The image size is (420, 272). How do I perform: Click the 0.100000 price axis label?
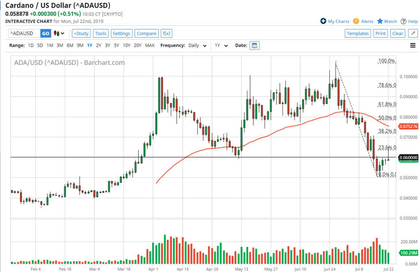point(409,77)
